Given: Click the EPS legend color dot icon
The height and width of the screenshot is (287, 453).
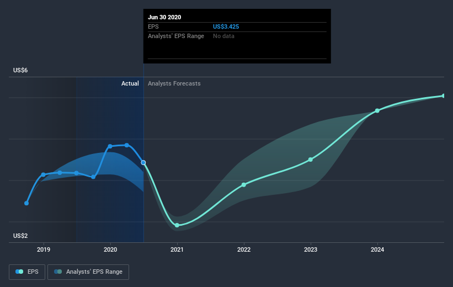Looking at the screenshot, I should (19, 272).
